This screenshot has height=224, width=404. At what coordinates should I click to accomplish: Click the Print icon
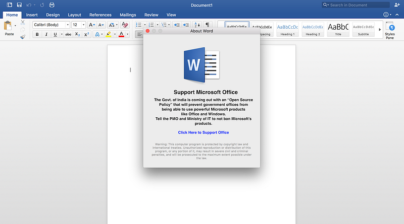click(52, 5)
